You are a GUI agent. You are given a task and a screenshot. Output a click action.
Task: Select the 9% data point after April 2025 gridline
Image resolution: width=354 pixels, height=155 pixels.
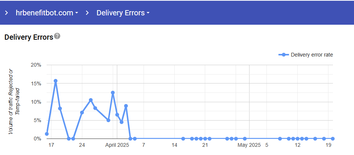[x=126, y=106]
